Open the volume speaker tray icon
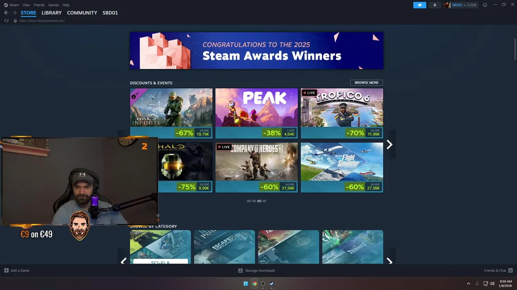 (492, 284)
